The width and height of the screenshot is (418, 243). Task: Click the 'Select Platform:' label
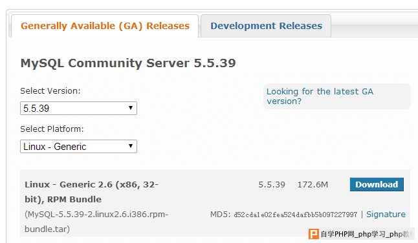[x=52, y=129]
